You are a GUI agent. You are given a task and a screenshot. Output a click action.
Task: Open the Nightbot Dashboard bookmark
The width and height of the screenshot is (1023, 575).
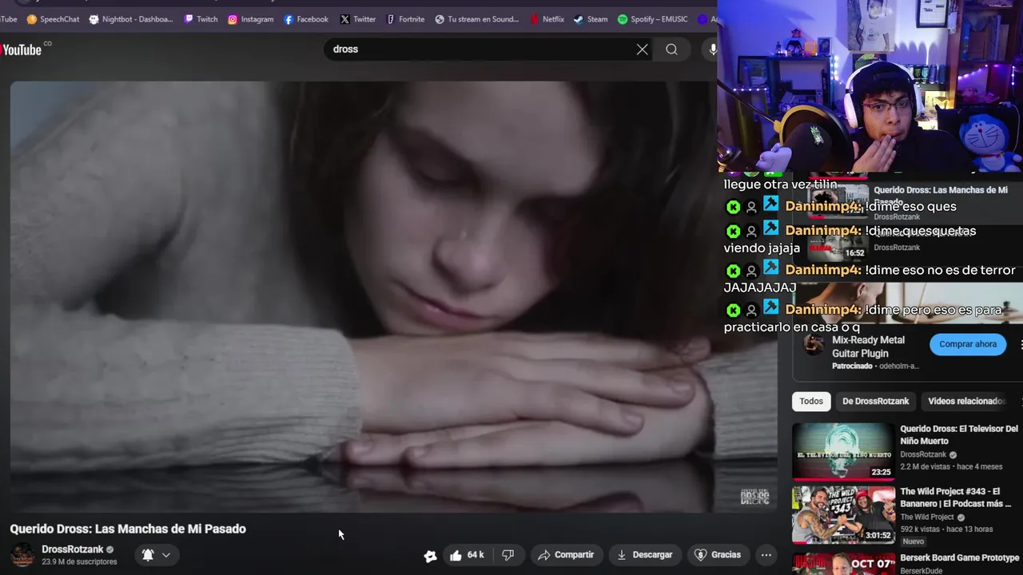(x=131, y=19)
